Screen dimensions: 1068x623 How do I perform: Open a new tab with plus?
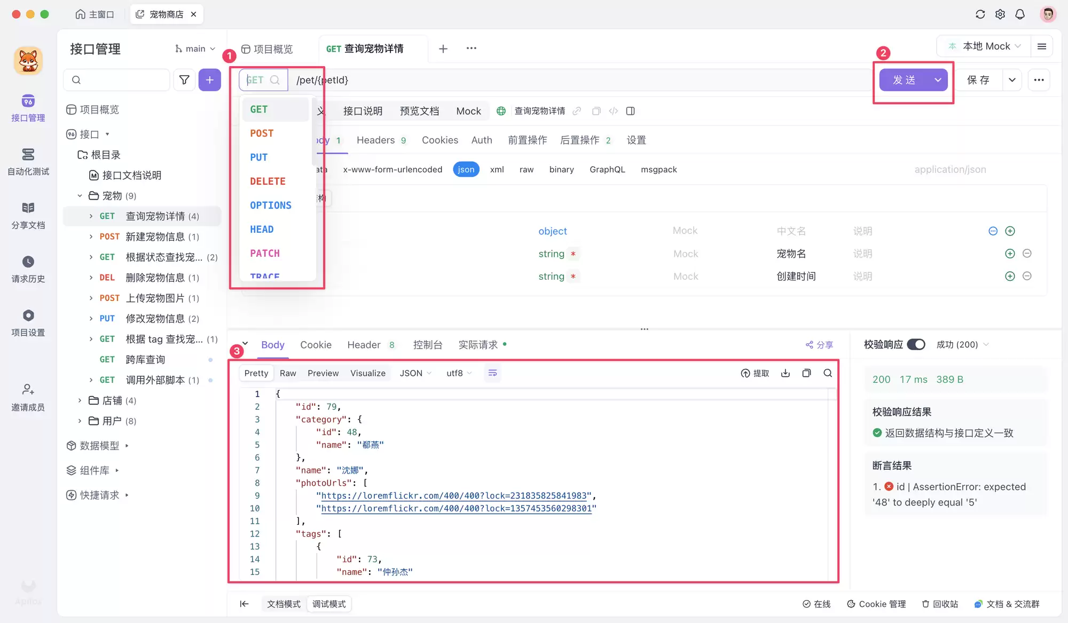[443, 49]
